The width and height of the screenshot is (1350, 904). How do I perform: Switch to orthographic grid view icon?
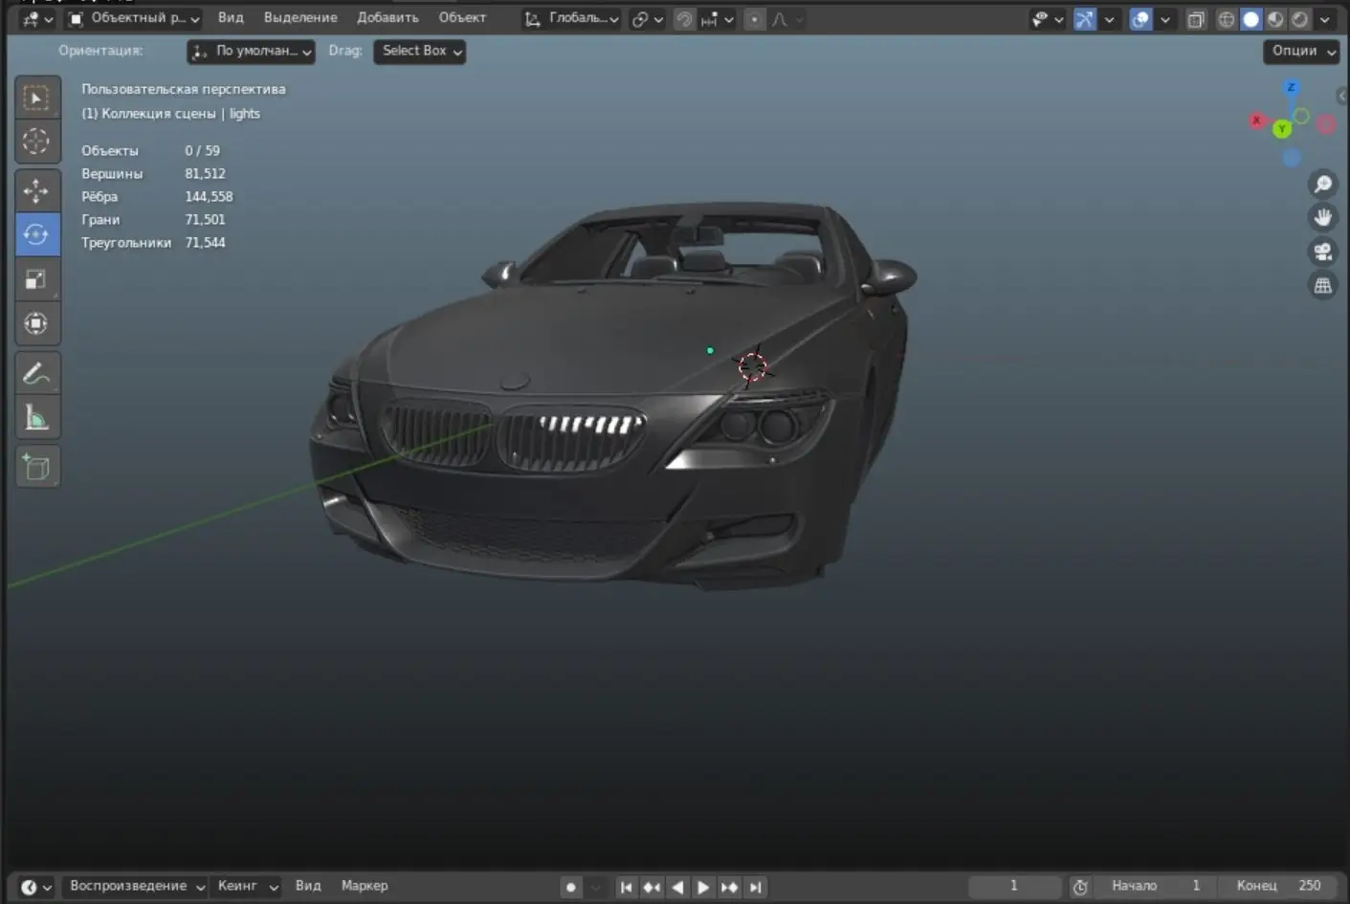(x=1323, y=285)
